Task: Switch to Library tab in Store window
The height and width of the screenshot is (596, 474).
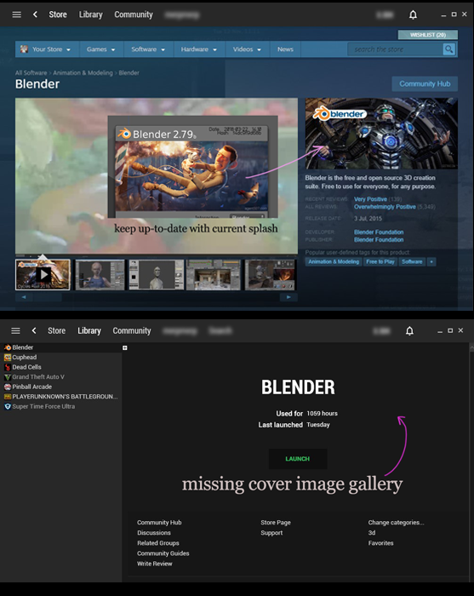Action: tap(91, 14)
